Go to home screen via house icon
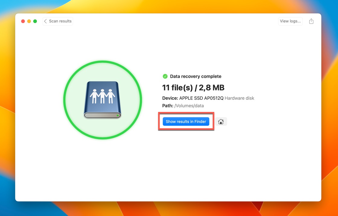 (221, 122)
